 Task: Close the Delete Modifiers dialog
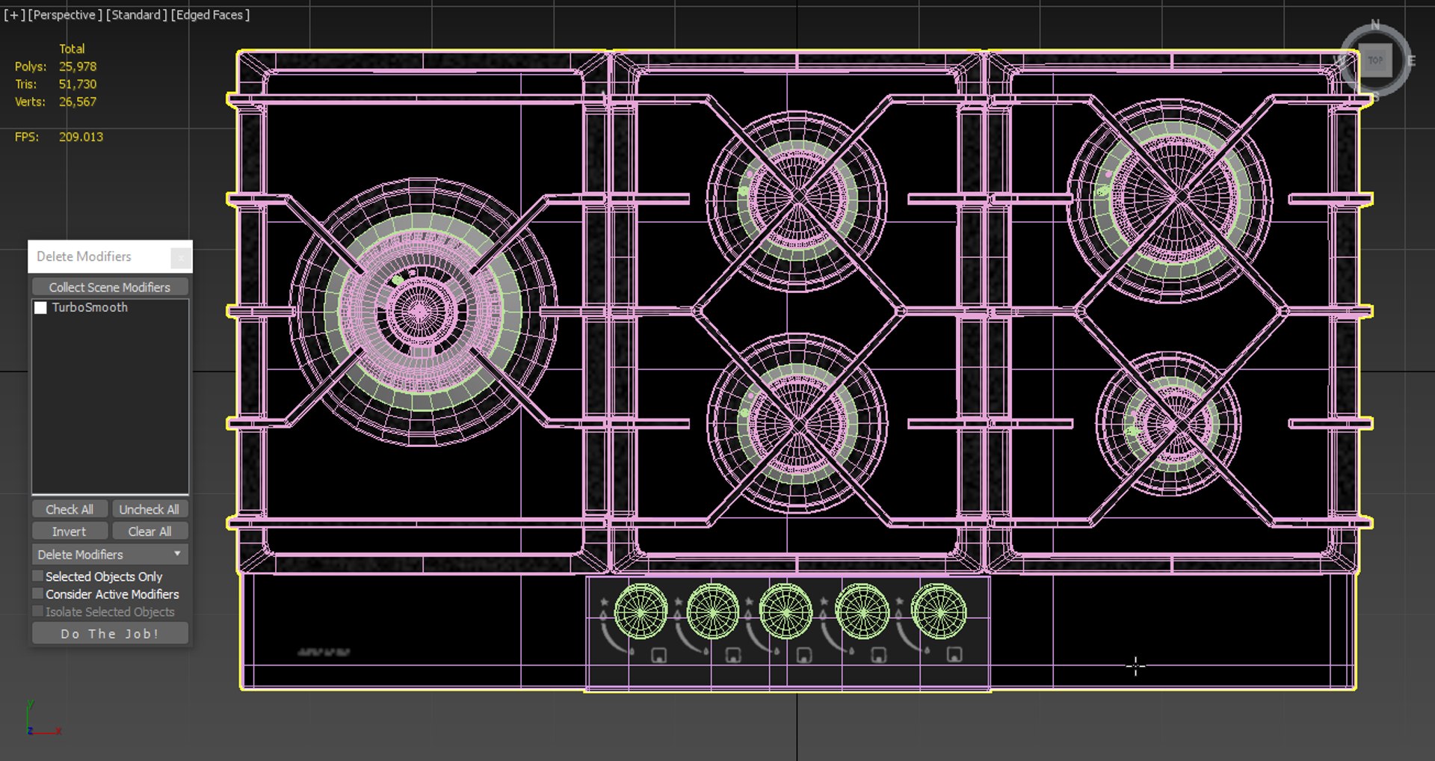pyautogui.click(x=180, y=258)
